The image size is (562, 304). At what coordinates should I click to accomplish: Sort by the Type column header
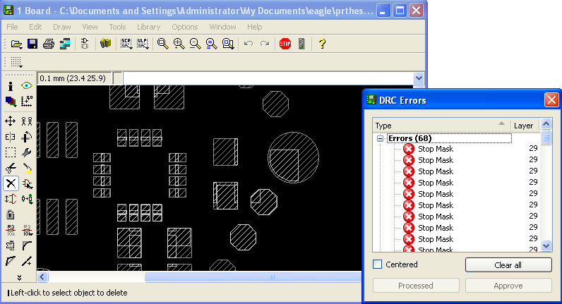[441, 126]
